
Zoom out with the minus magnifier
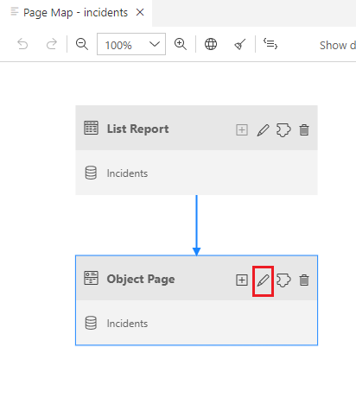point(82,44)
